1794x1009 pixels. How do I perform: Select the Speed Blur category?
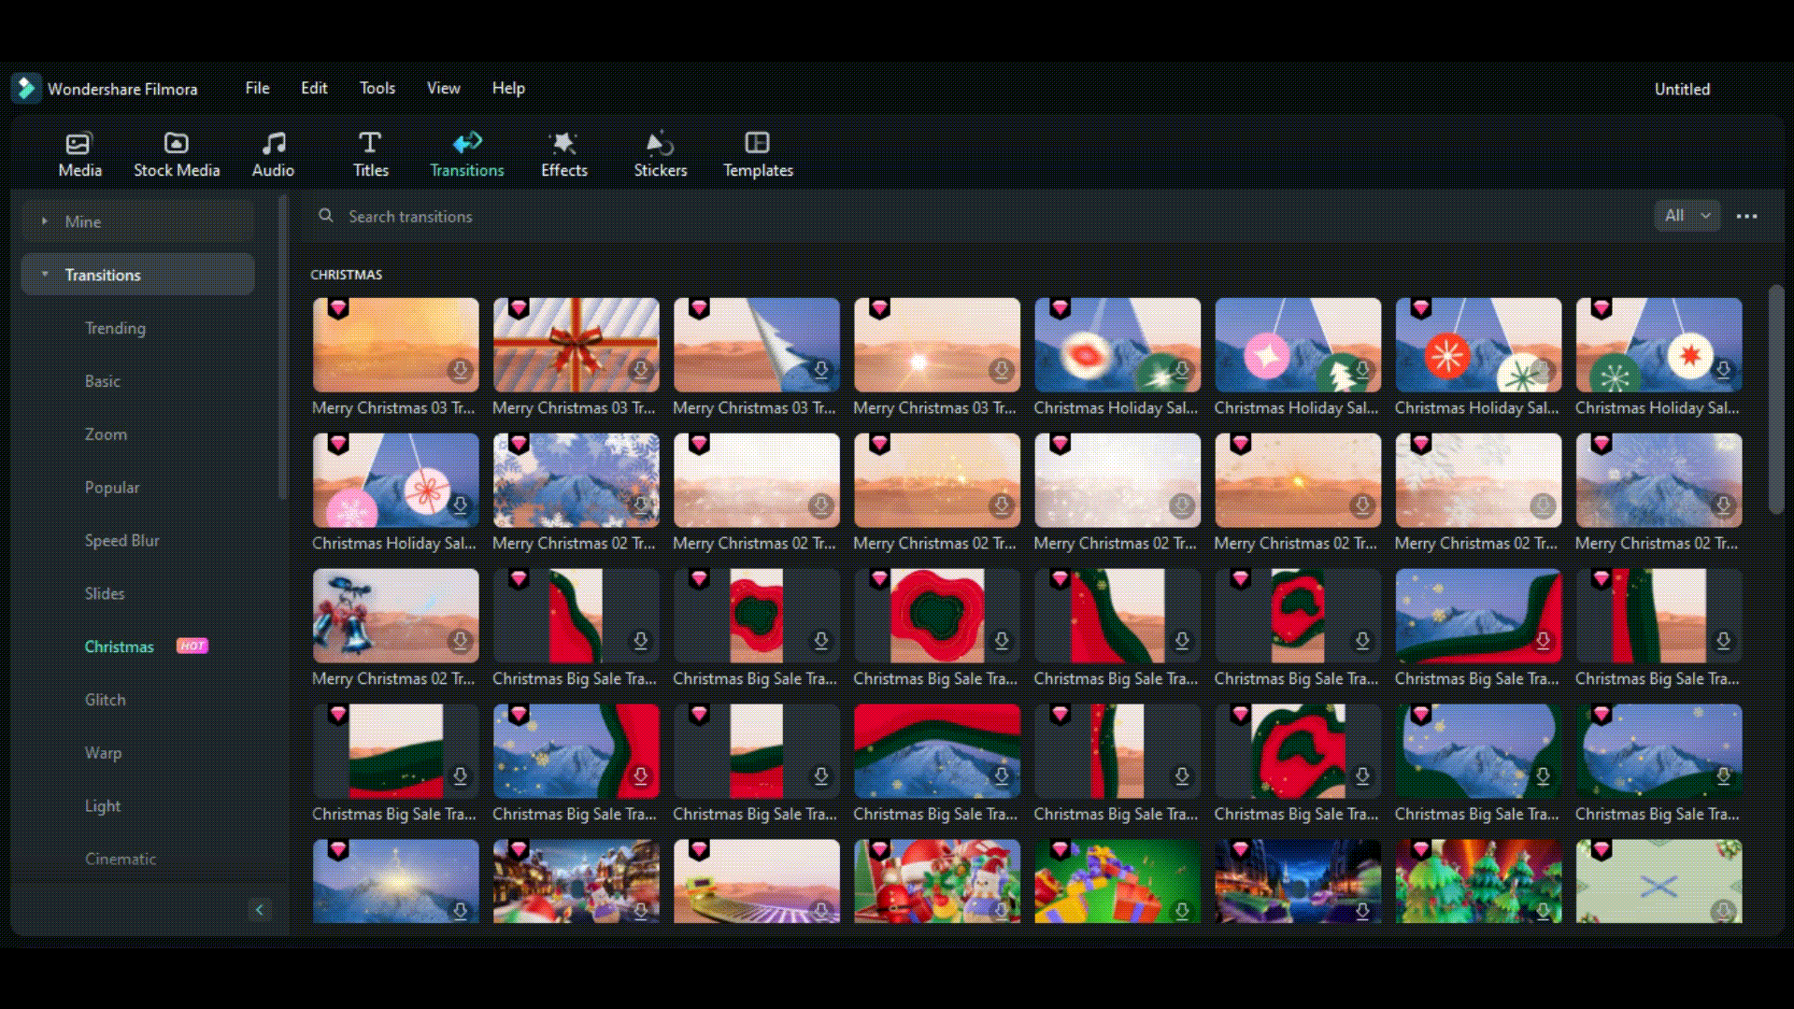pyautogui.click(x=121, y=541)
